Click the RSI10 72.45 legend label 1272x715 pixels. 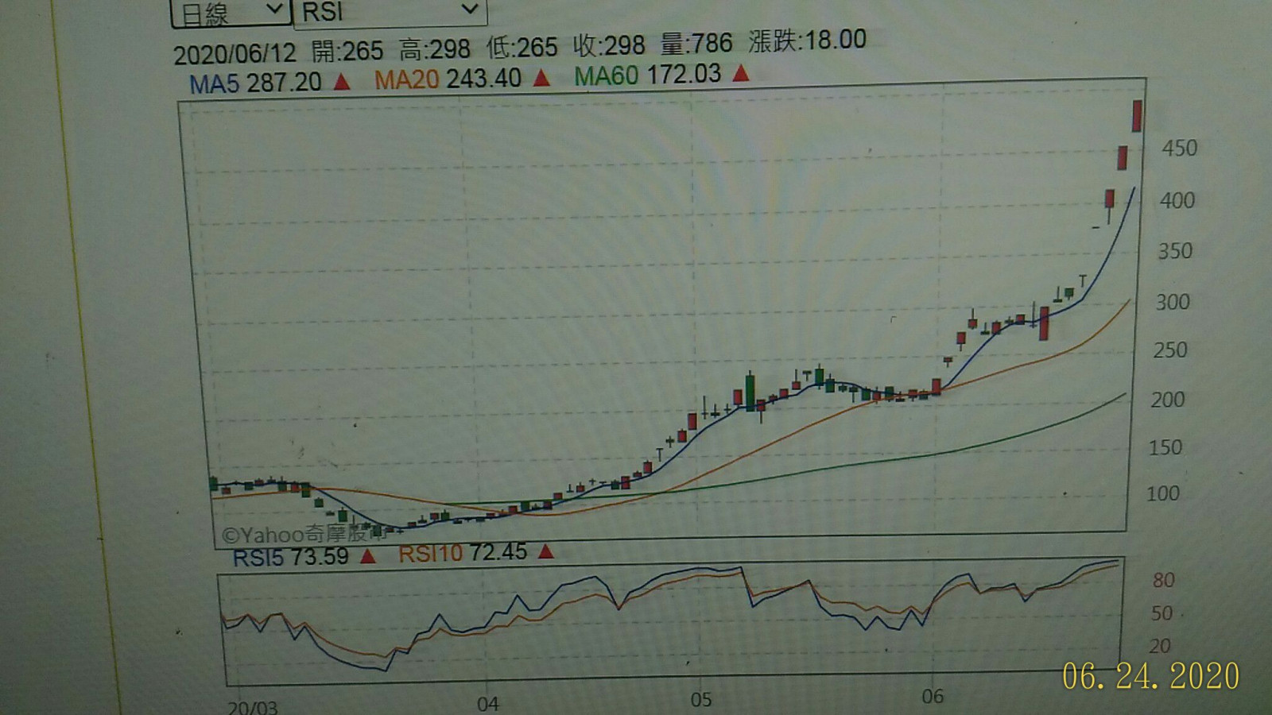462,552
